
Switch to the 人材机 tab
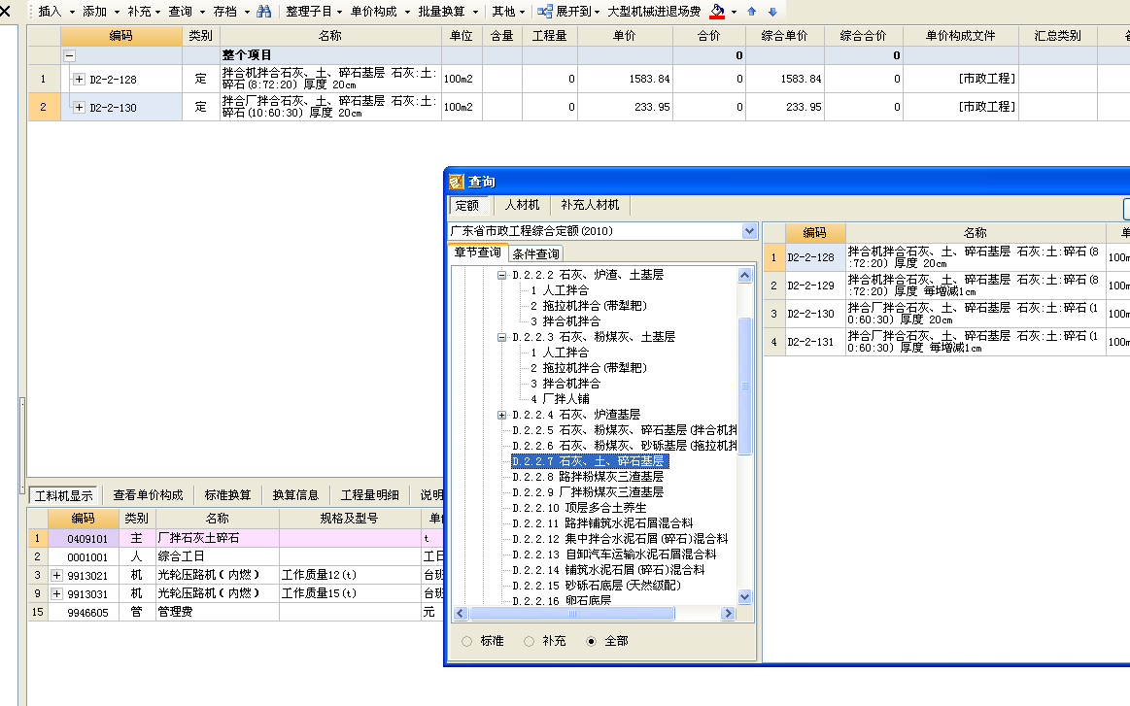click(x=522, y=205)
